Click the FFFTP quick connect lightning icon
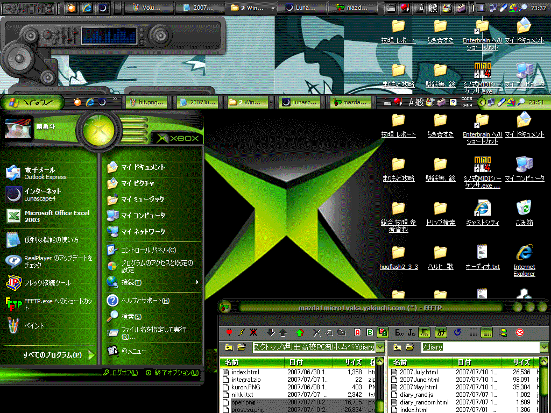551x413 pixels. (242, 332)
